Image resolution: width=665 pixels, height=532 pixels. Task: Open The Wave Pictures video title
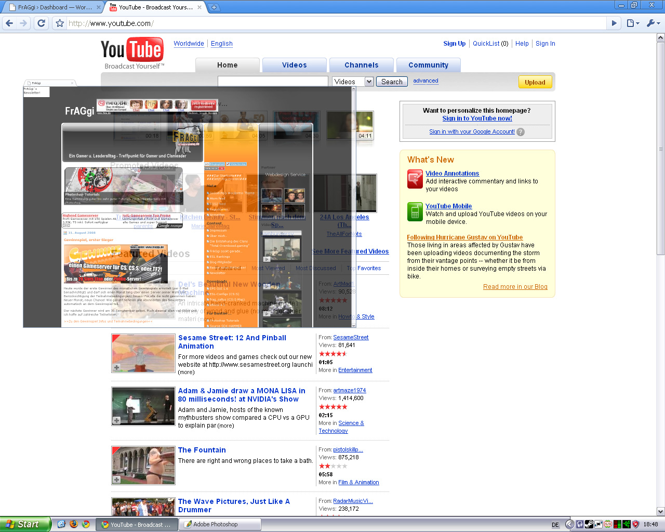click(234, 506)
